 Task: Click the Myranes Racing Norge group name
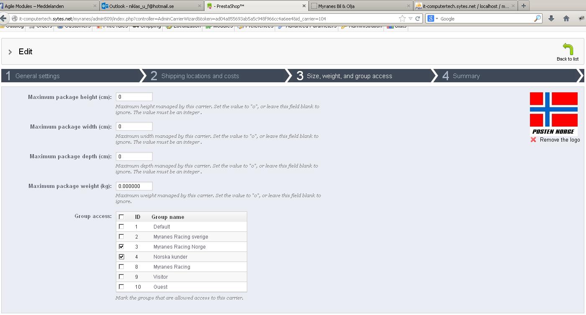coord(179,247)
